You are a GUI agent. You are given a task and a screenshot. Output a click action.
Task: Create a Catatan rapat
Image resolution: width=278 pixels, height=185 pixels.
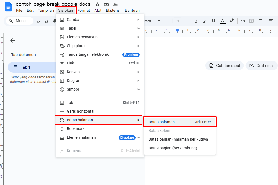(x=224, y=65)
